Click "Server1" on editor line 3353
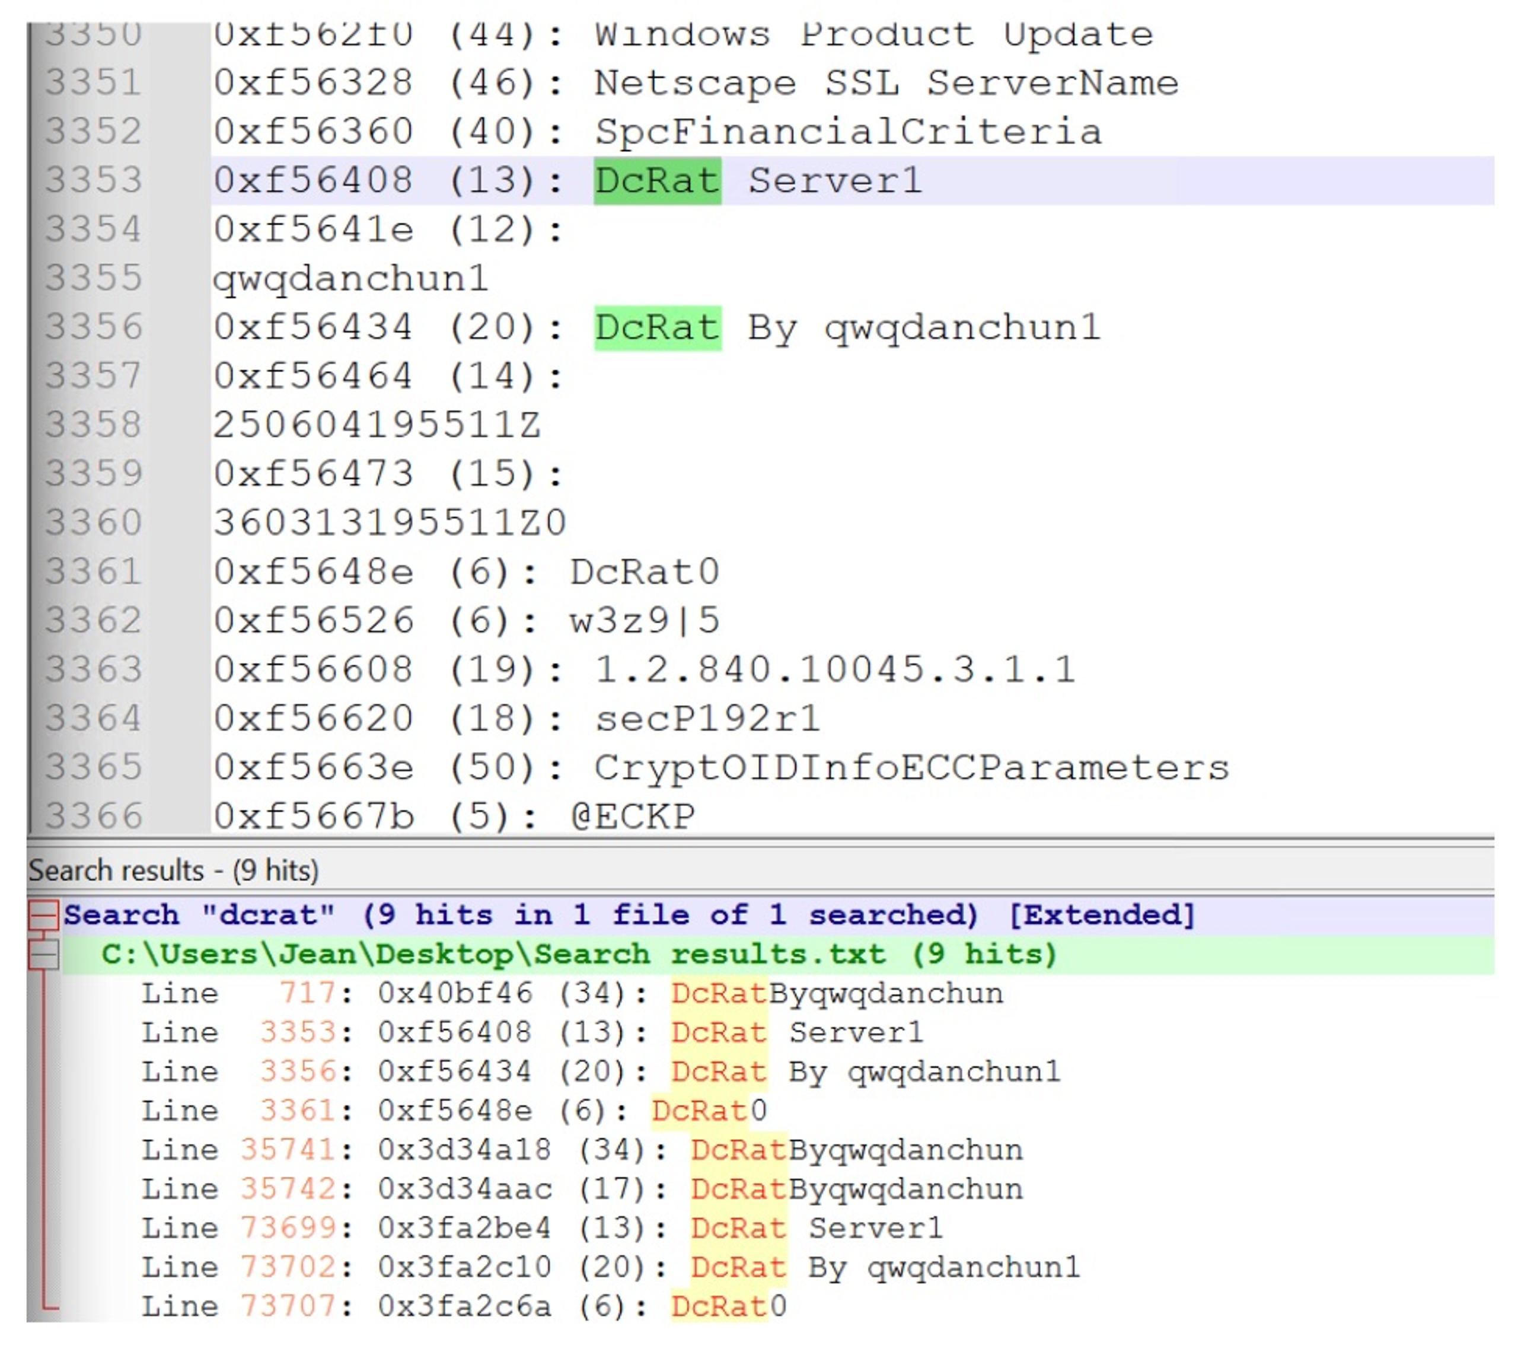This screenshot has height=1352, width=1518. point(835,180)
